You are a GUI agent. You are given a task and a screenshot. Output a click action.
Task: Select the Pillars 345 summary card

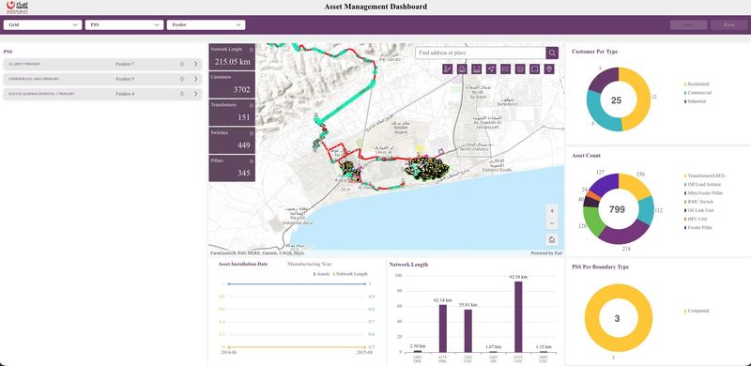[232, 168]
